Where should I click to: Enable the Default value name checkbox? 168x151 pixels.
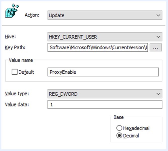[14, 72]
